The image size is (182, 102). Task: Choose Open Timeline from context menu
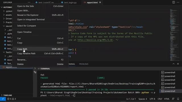point(40,32)
